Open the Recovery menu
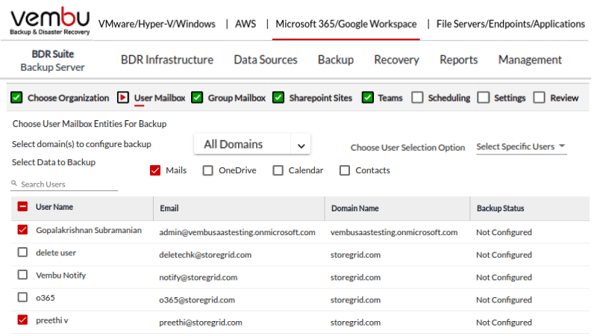The image size is (597, 336). coord(396,60)
